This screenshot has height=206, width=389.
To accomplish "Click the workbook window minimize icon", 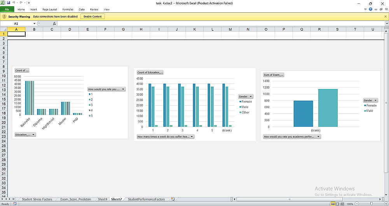I will (x=376, y=9).
